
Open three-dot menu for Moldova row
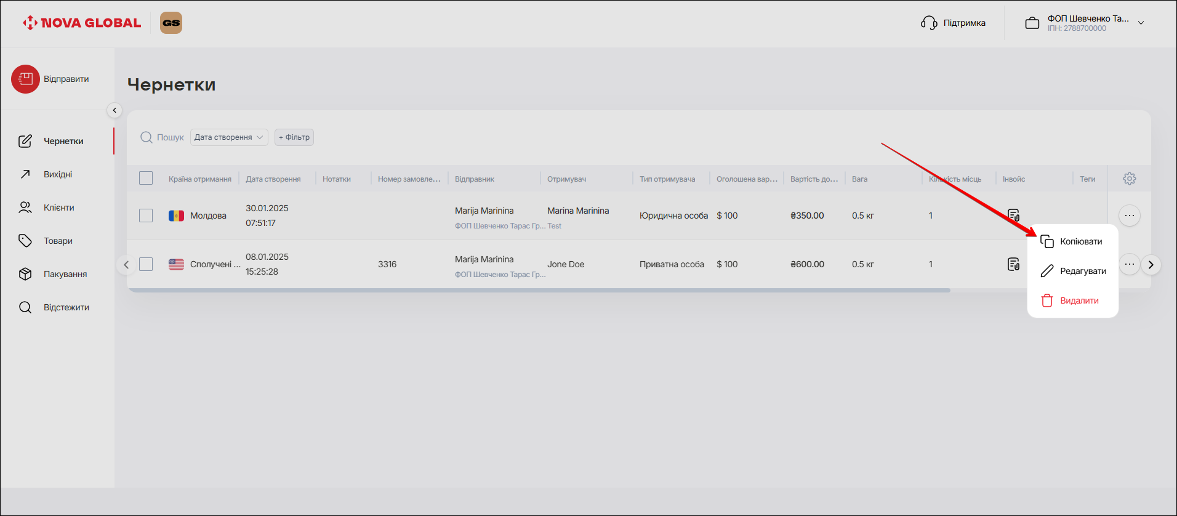[x=1129, y=216]
